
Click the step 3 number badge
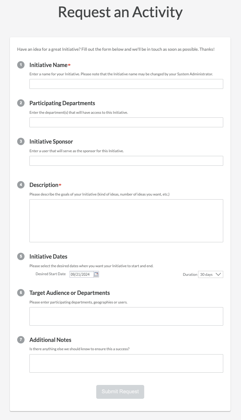point(21,141)
